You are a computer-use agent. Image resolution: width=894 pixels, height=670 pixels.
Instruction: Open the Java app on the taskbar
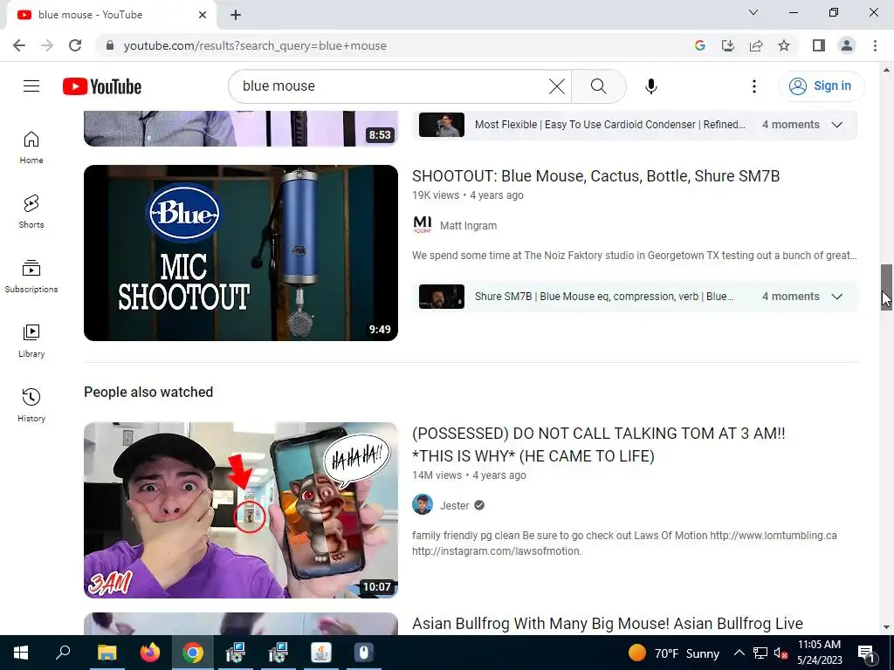click(321, 653)
